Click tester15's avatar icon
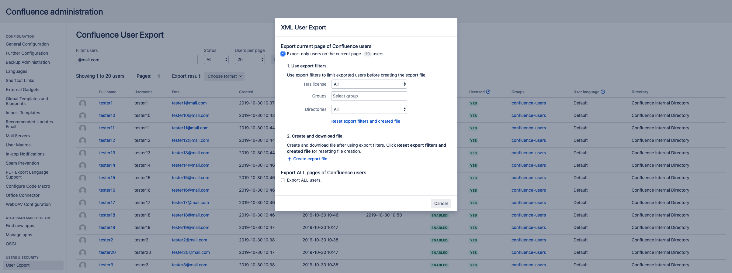 pyautogui.click(x=83, y=178)
